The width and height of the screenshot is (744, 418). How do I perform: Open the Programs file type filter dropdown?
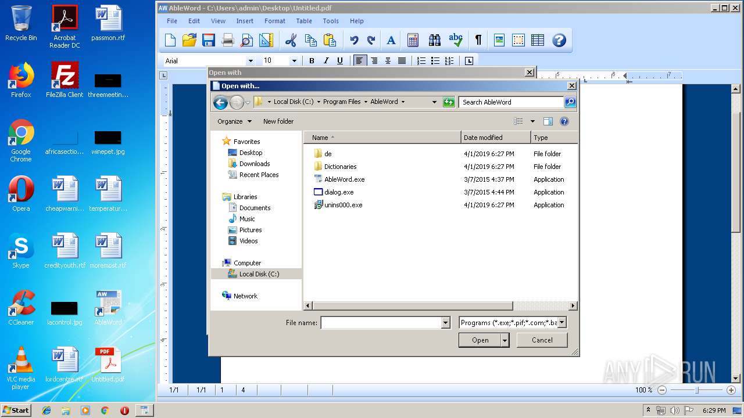click(x=561, y=323)
